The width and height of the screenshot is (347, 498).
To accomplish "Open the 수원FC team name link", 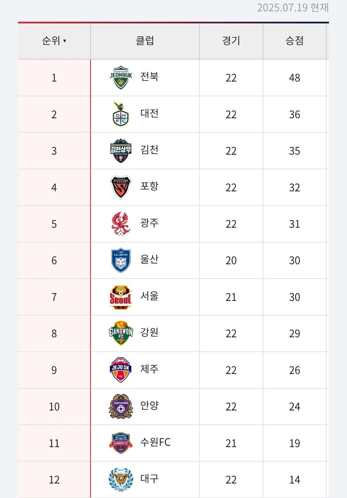I will (x=156, y=442).
